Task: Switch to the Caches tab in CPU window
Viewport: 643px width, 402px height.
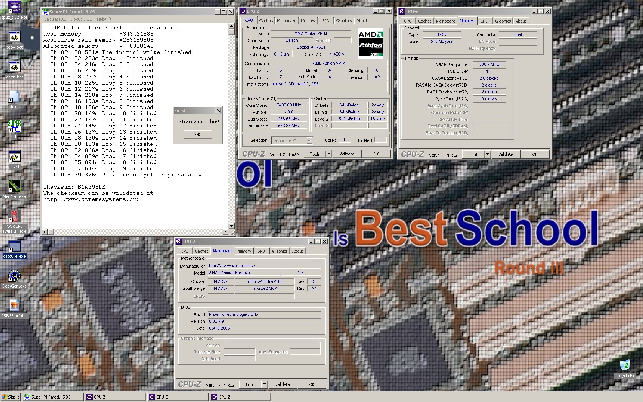Action: pyautogui.click(x=266, y=21)
